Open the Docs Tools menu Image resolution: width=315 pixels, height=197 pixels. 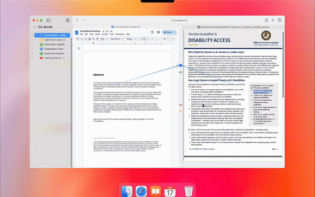point(111,34)
